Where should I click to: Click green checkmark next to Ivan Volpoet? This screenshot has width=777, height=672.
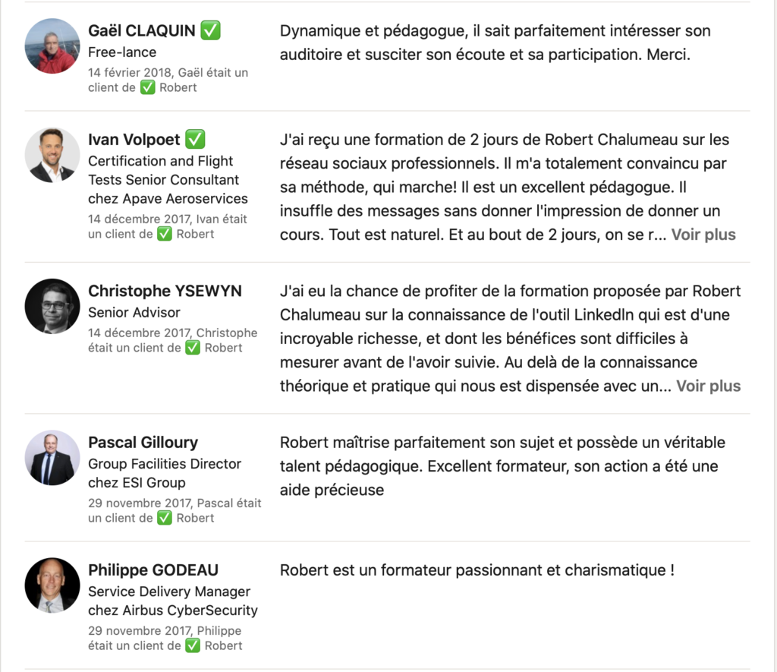(x=196, y=140)
